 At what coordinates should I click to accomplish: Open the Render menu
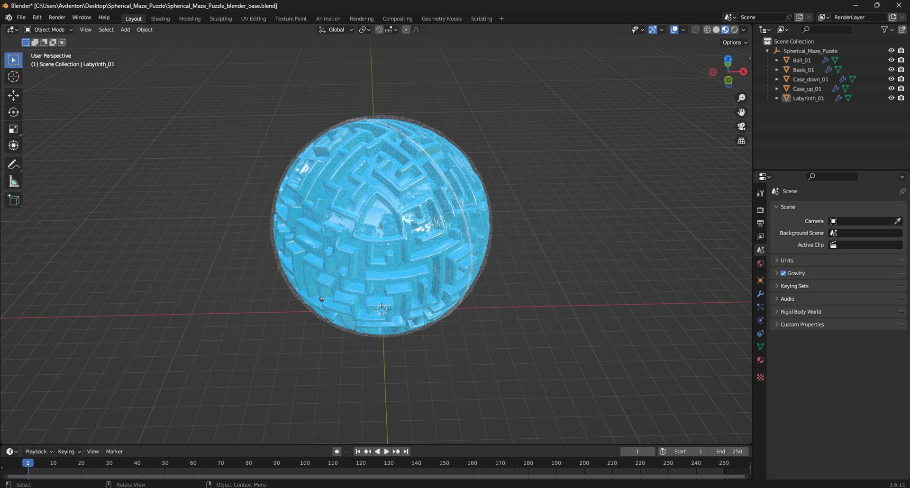[x=57, y=18]
